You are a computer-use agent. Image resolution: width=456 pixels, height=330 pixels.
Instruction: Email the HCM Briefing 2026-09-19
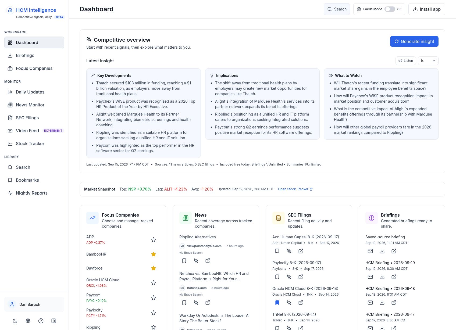coord(370,277)
